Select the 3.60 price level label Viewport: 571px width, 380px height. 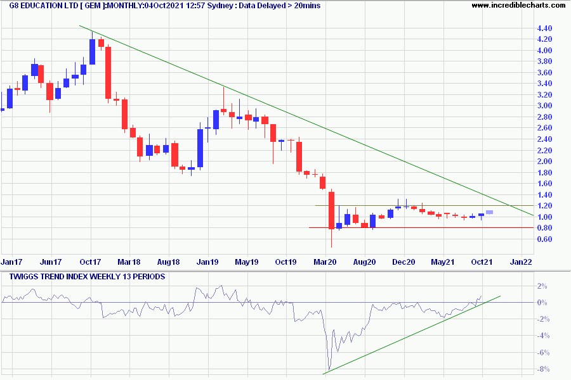click(x=544, y=73)
